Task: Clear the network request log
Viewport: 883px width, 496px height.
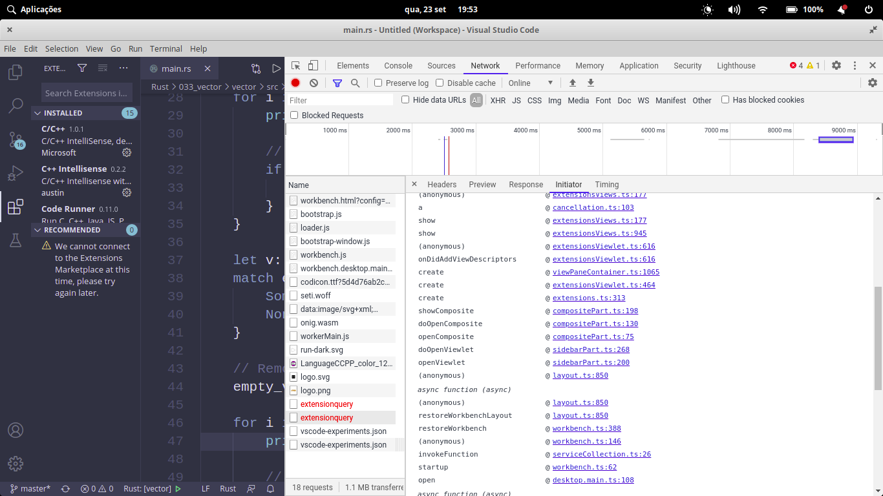Action: tap(314, 83)
